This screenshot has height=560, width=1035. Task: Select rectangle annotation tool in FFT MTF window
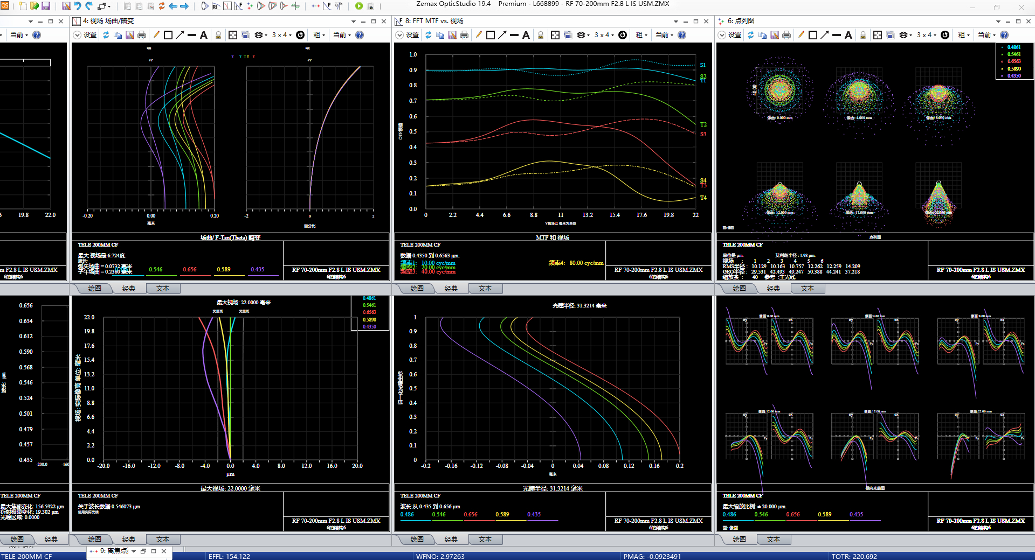click(x=491, y=35)
